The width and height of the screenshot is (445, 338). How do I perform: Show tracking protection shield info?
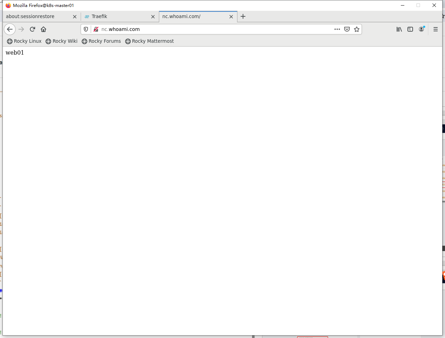click(86, 29)
